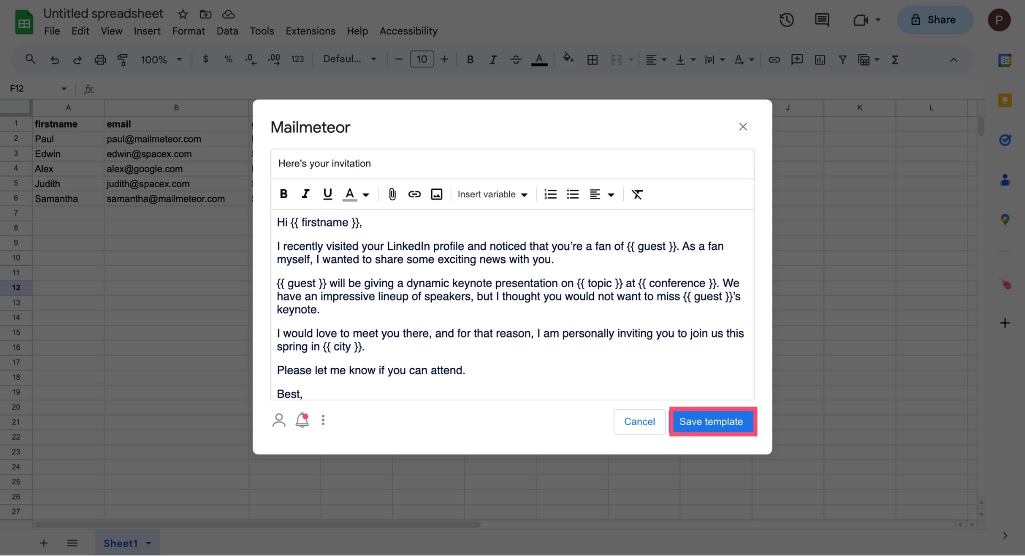Click the insert image icon
Screen dimensions: 1025x556
pyautogui.click(x=436, y=195)
